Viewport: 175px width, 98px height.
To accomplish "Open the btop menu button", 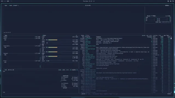I will [x=11, y=5].
